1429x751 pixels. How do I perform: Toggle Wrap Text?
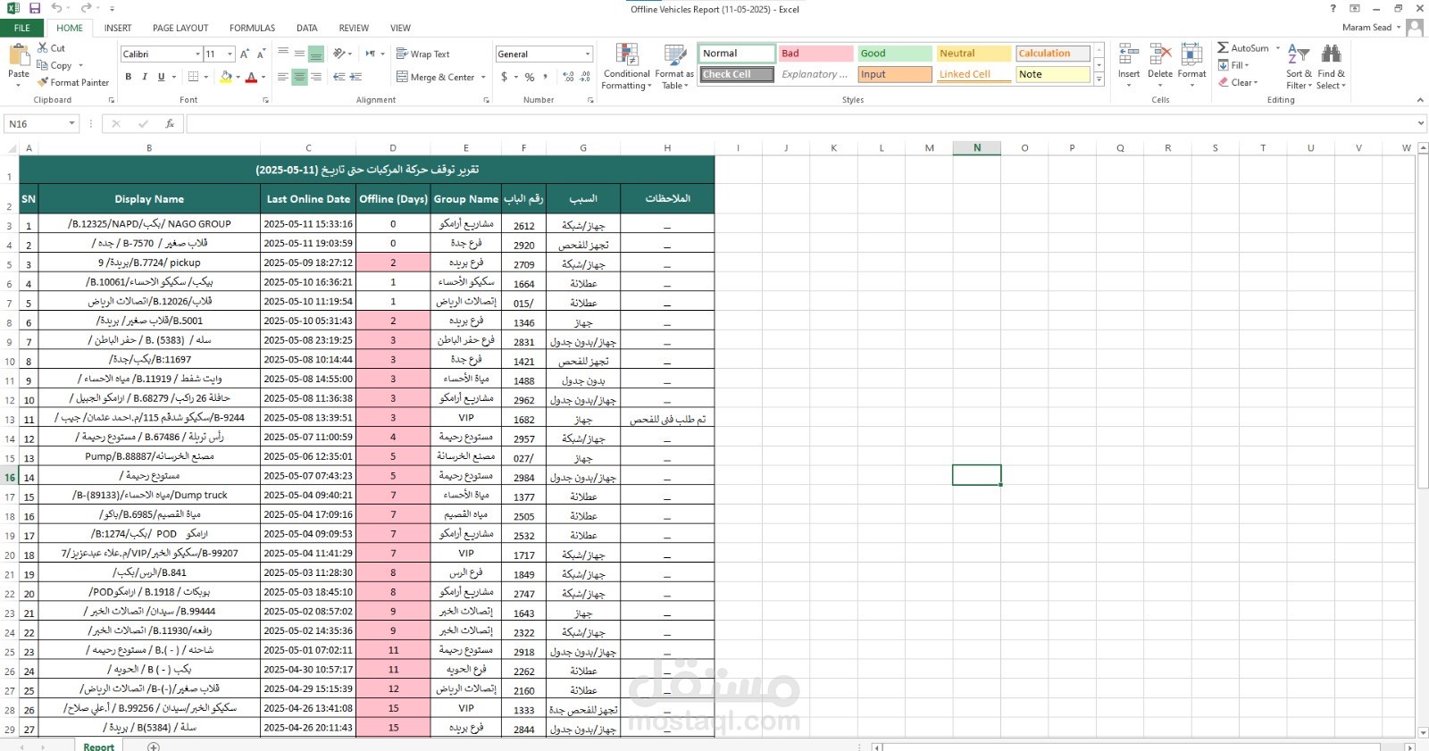click(x=422, y=54)
